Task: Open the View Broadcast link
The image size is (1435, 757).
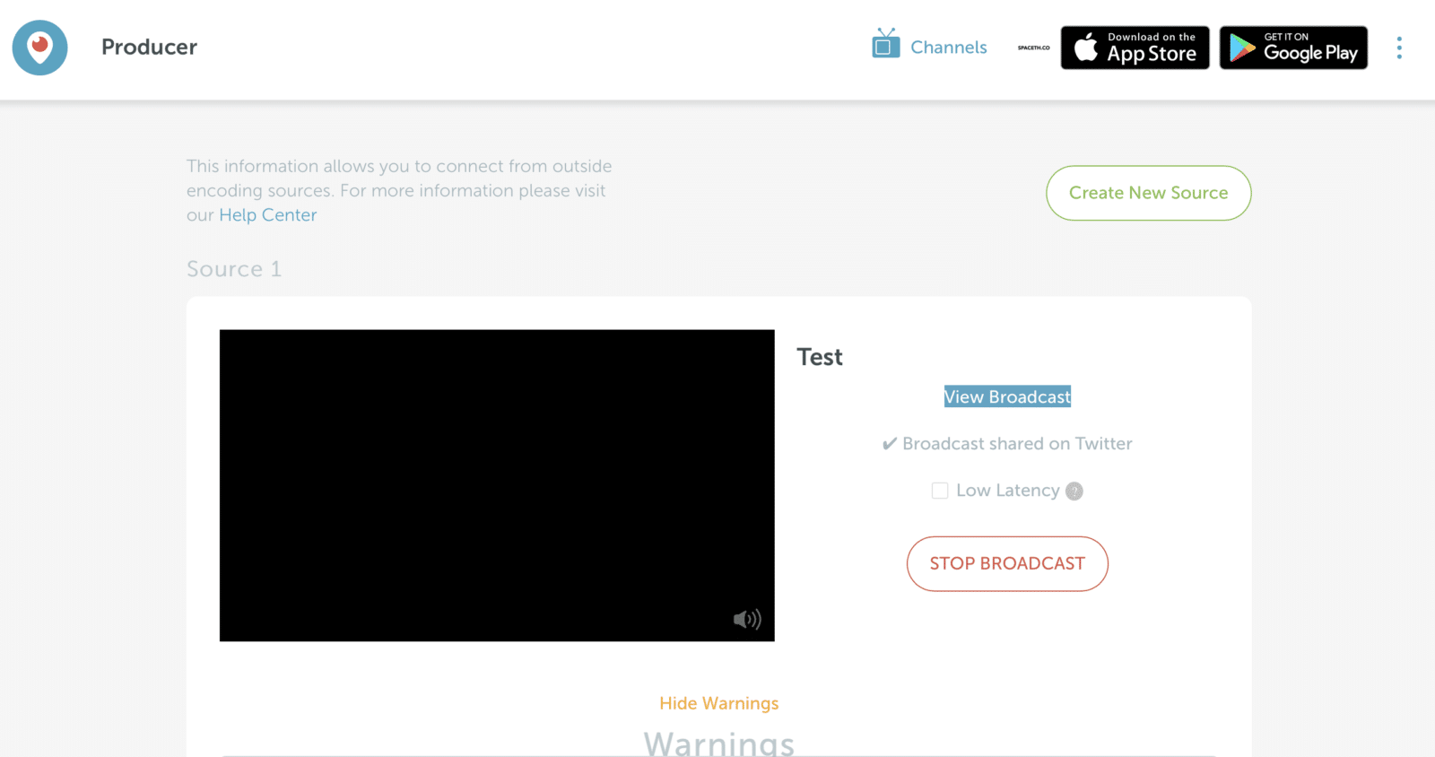Action: pos(1007,396)
